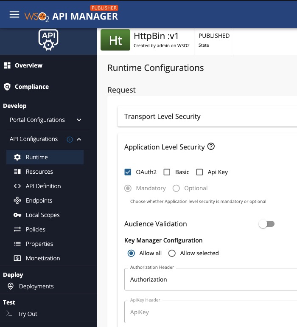This screenshot has width=297, height=327.
Task: Click the Properties list icon
Action: (x=17, y=244)
